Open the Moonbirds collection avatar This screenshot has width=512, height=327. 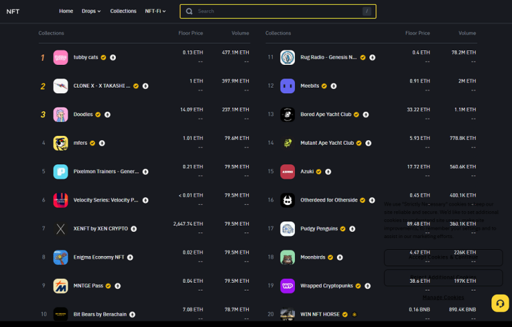click(287, 257)
